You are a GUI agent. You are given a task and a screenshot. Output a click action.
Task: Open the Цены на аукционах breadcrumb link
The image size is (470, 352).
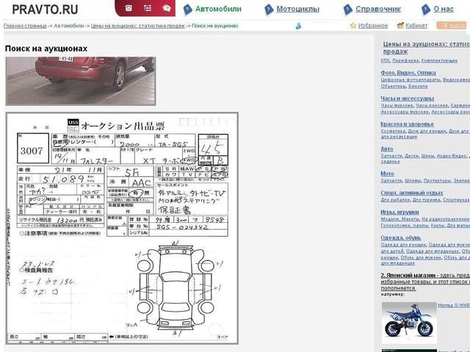pyautogui.click(x=138, y=26)
